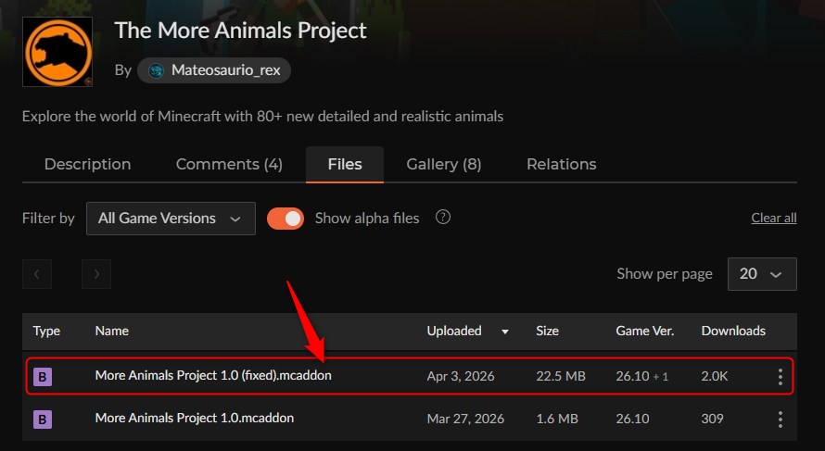
Task: Select the Files tab
Action: [x=345, y=164]
